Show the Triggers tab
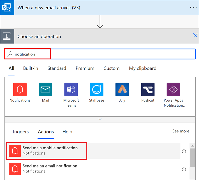 20,132
